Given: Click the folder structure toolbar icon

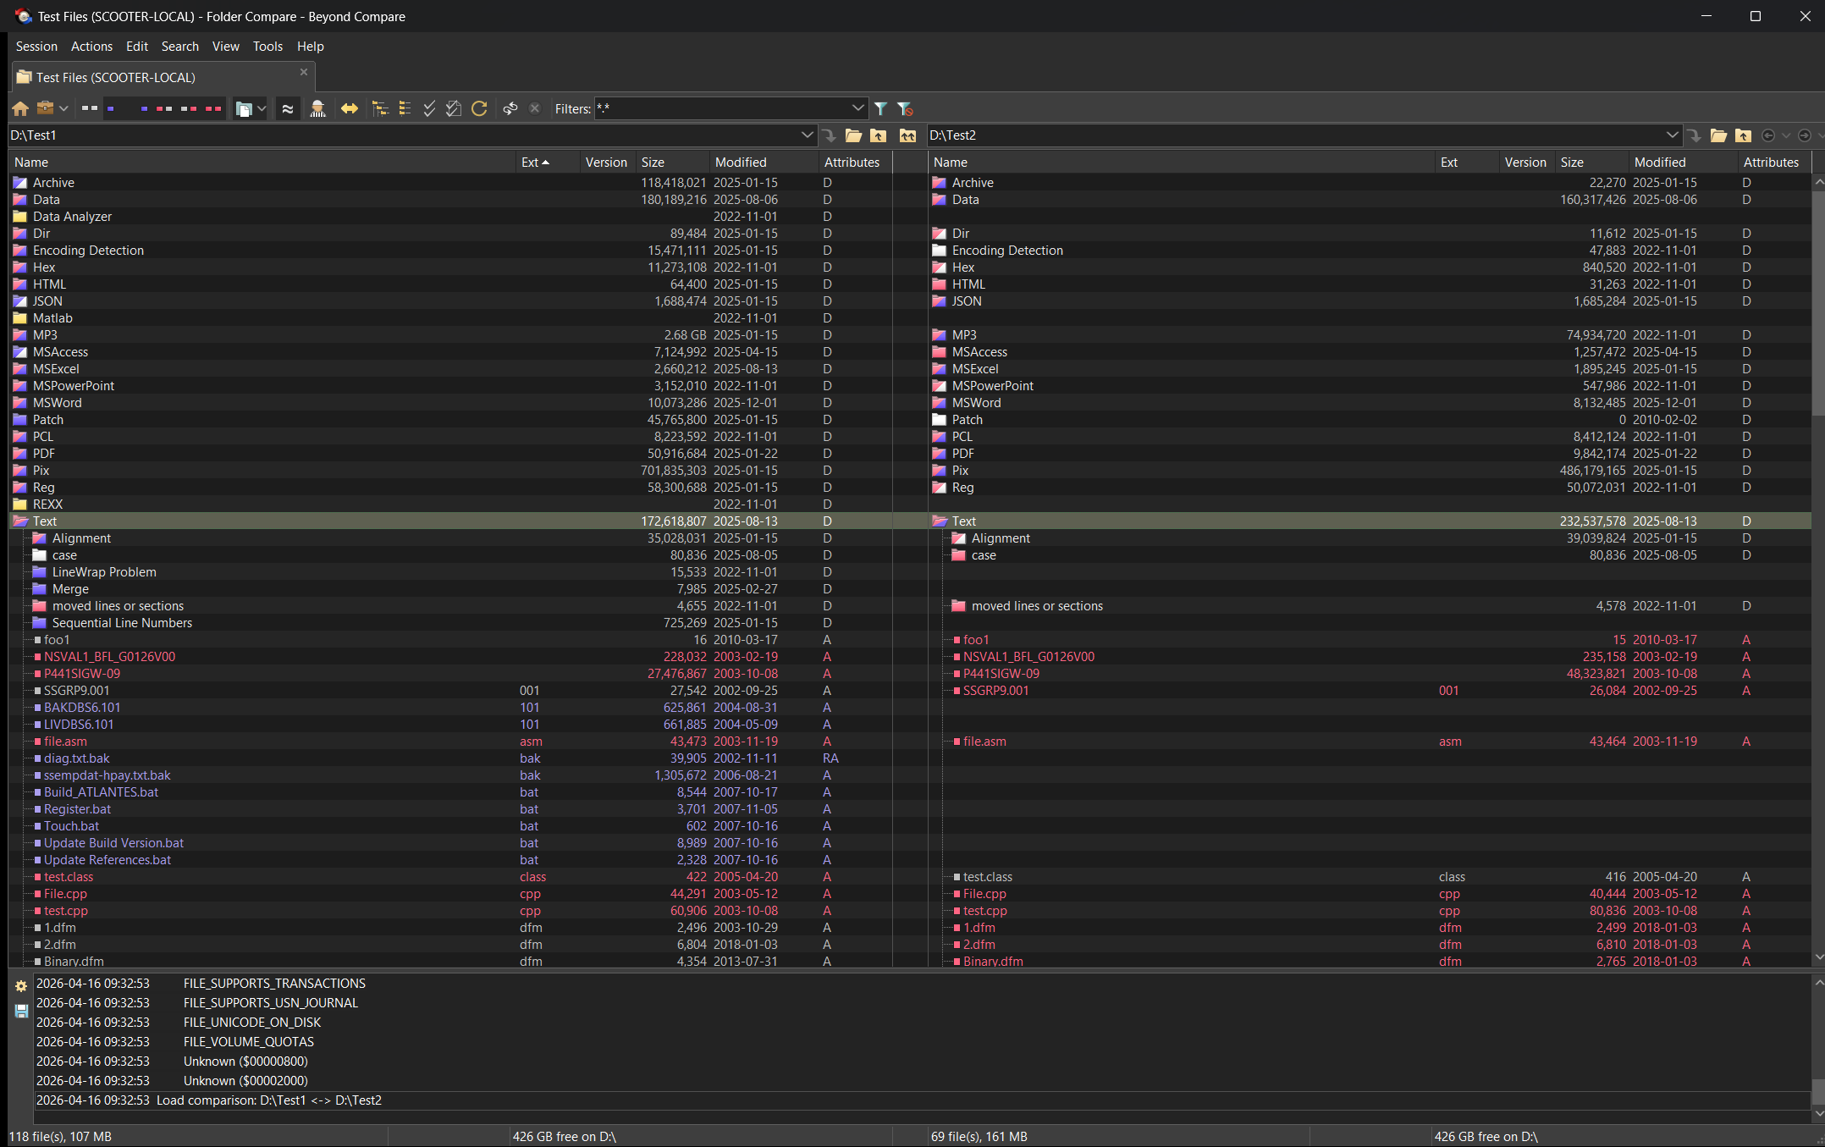Looking at the screenshot, I should point(244,108).
